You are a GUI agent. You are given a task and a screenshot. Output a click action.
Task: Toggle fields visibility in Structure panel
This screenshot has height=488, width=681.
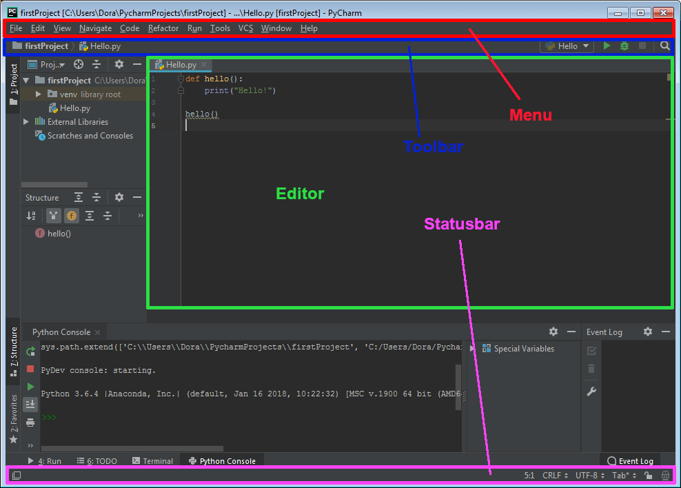pos(72,216)
